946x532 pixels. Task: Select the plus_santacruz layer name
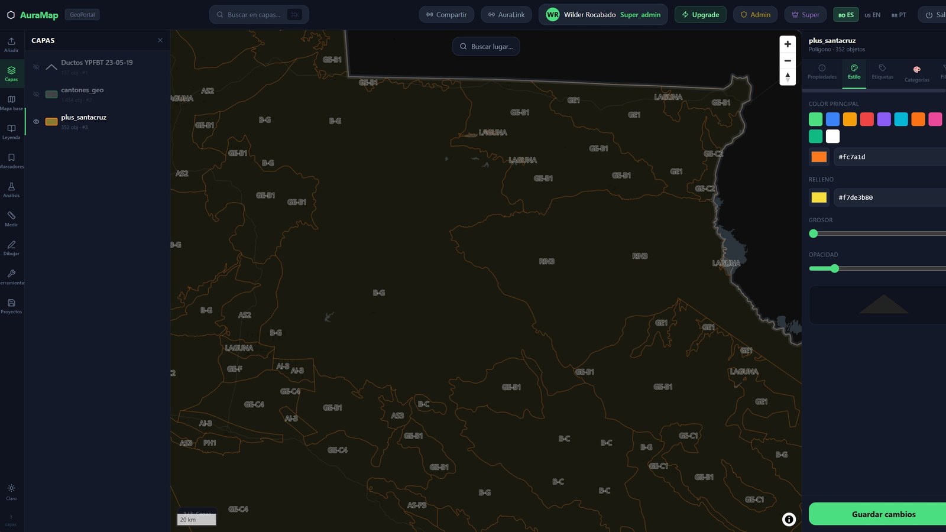pos(84,118)
